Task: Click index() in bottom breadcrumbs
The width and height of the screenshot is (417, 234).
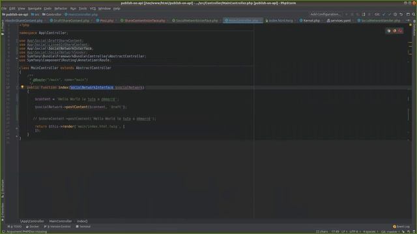Action: coord(82,221)
